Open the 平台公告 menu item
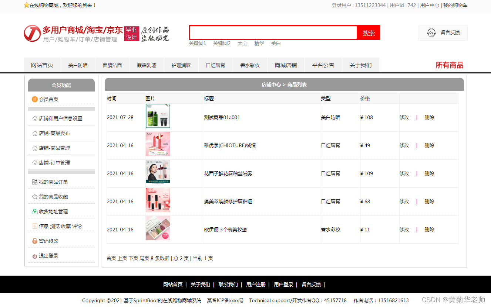Viewport: 491px width, 307px height. 323,65
